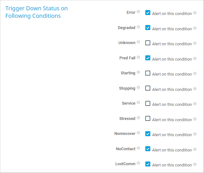Click the info icon next to Unknown

[139, 42]
